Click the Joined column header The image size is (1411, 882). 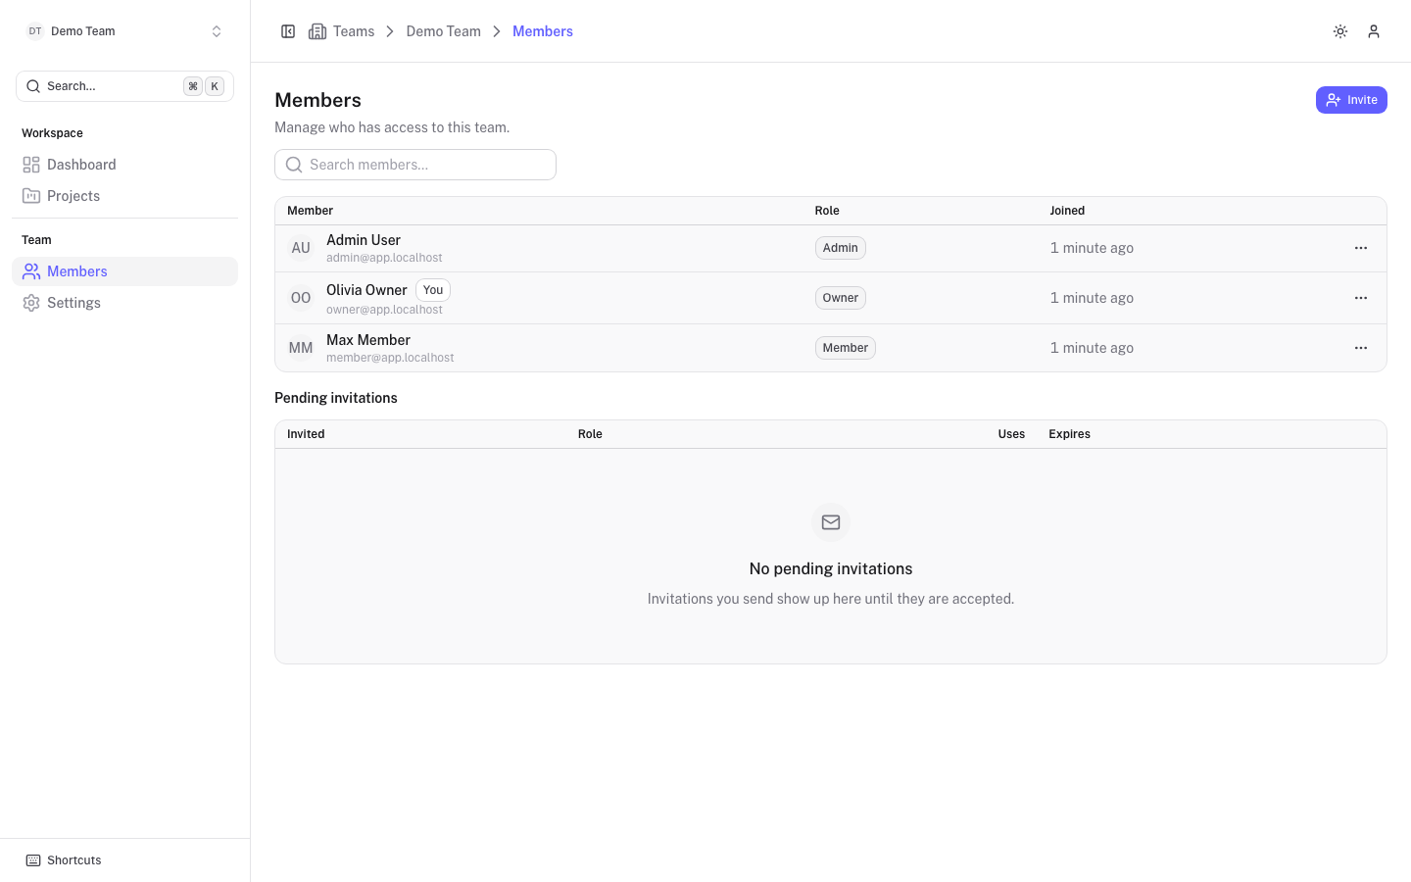1067,211
